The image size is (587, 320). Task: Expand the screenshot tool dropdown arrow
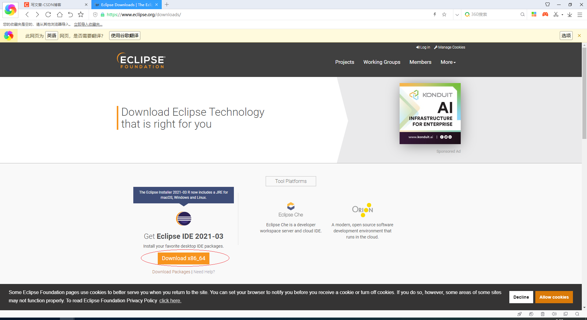coord(562,15)
